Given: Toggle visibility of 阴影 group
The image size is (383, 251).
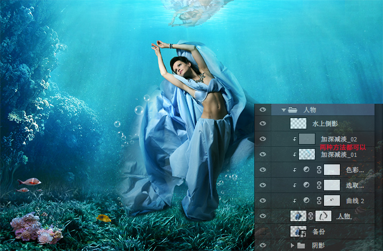Looking at the screenshot, I should [x=263, y=245].
